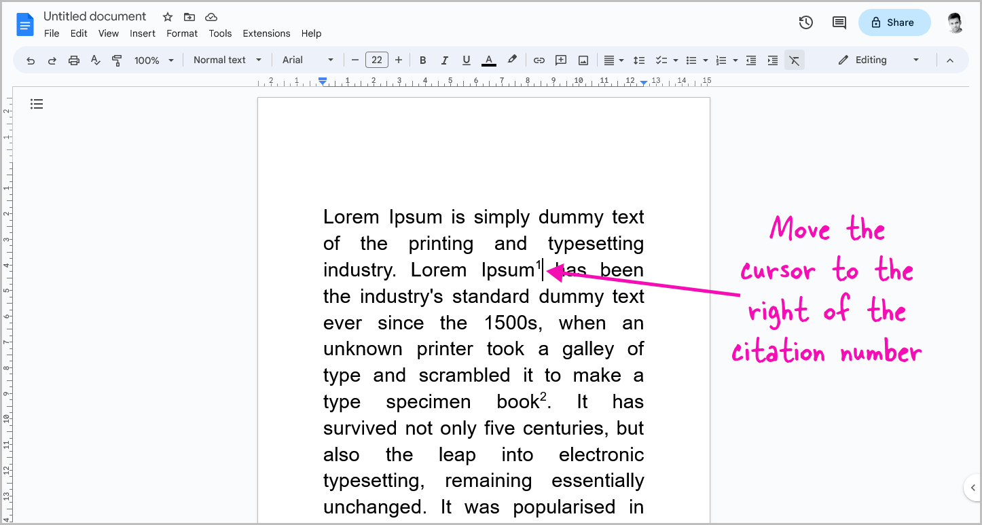Open the Normal text style dropdown

click(x=227, y=60)
